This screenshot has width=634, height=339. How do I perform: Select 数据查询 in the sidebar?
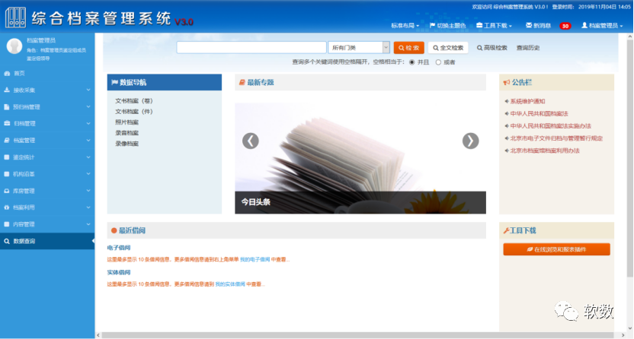pyautogui.click(x=46, y=241)
